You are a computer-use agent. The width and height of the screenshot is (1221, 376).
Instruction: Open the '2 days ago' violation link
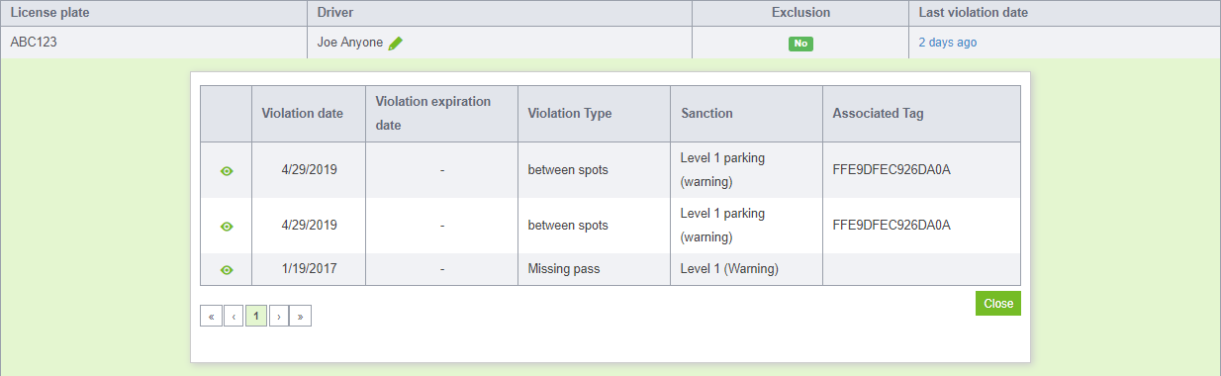947,43
